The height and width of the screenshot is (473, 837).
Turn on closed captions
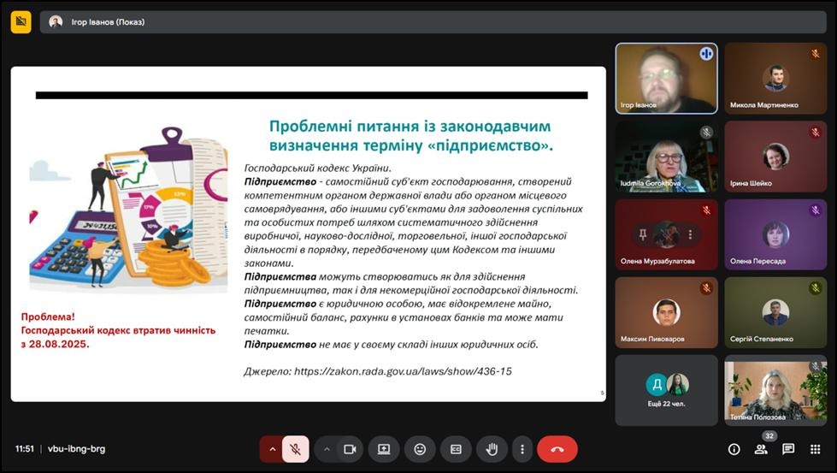[457, 449]
